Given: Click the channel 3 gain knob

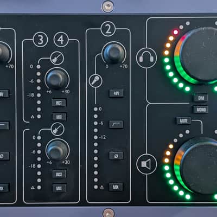Looking at the screenshot, I should click(x=57, y=79).
